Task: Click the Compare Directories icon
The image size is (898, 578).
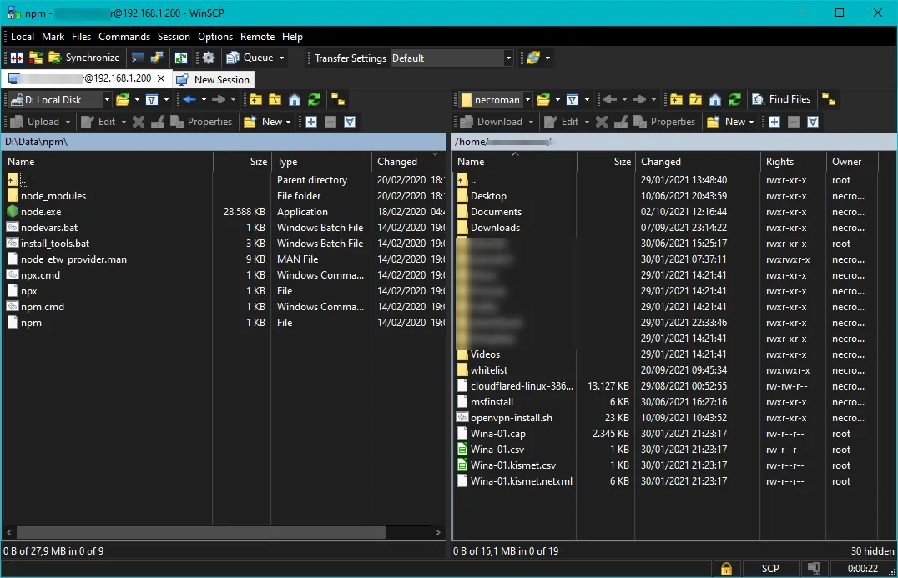Action: click(x=16, y=58)
